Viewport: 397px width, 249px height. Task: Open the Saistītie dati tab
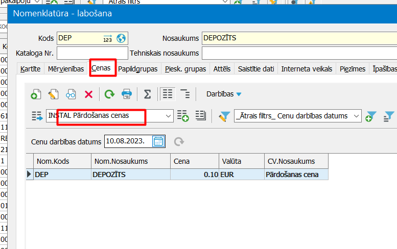pyautogui.click(x=256, y=69)
